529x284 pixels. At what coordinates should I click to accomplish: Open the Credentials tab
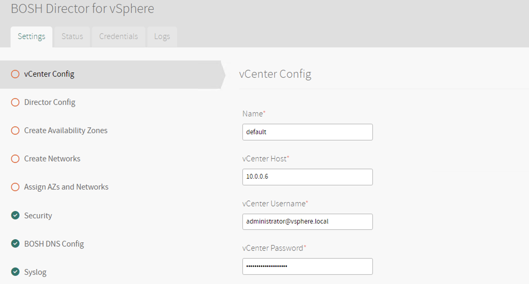(118, 37)
